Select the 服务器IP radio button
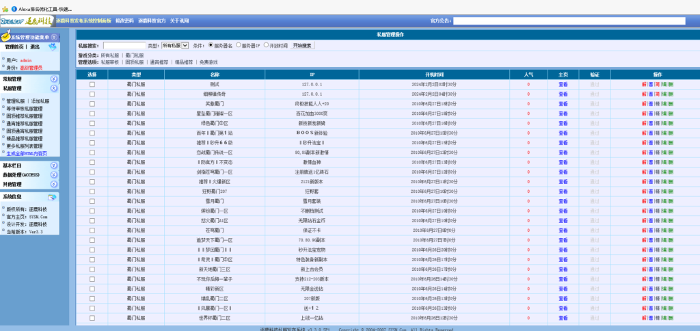700x331 pixels. [x=238, y=45]
